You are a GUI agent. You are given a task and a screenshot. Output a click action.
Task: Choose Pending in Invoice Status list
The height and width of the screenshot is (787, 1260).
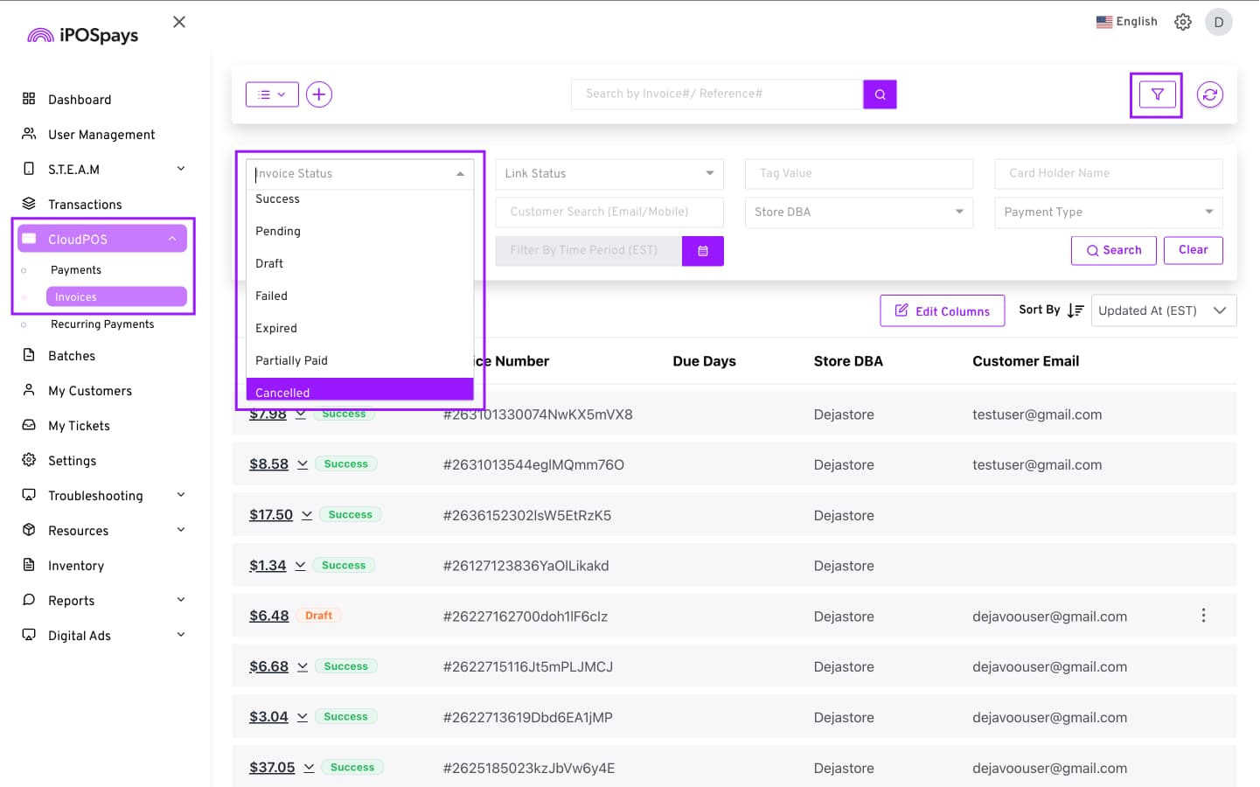click(278, 232)
